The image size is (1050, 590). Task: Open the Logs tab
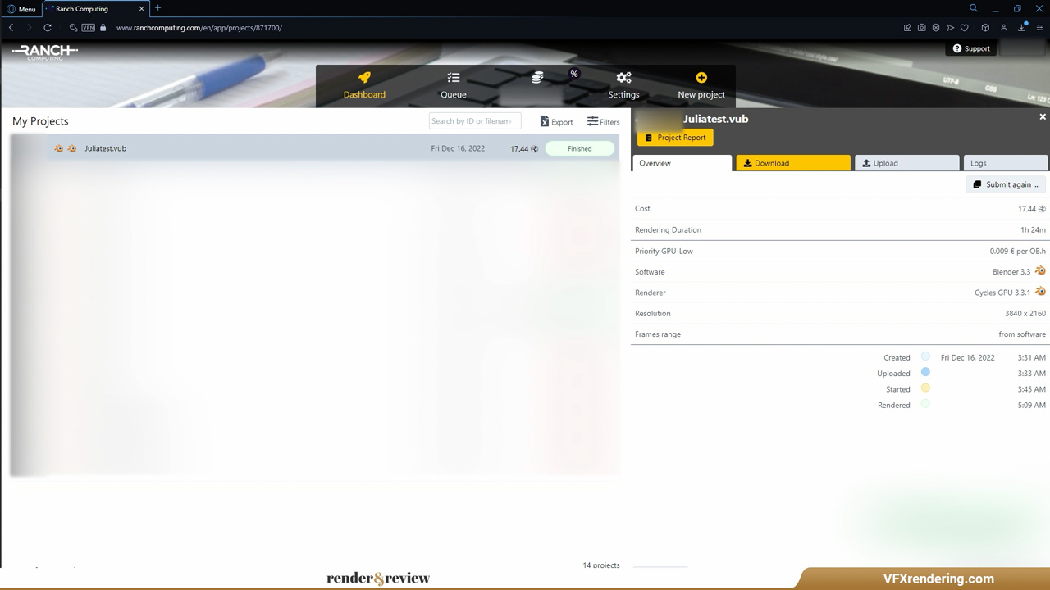click(x=1005, y=163)
